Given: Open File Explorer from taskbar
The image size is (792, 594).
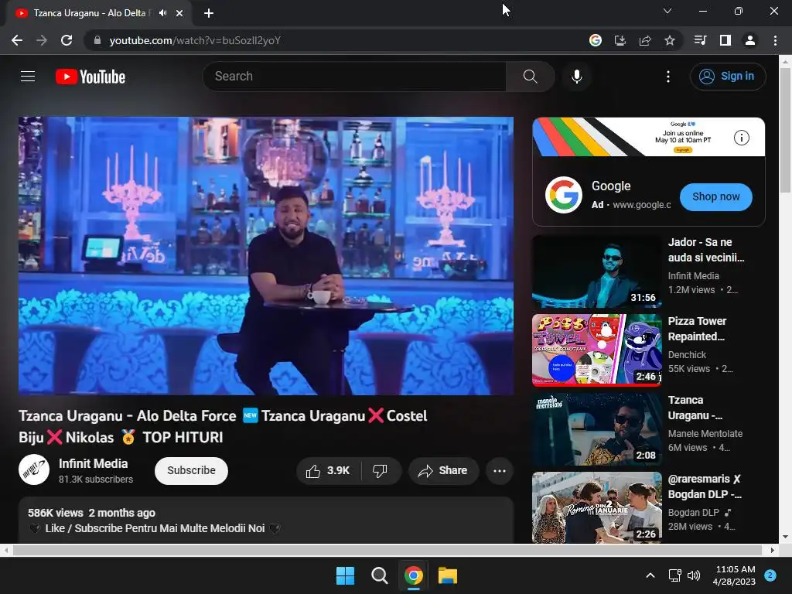Looking at the screenshot, I should tap(448, 575).
